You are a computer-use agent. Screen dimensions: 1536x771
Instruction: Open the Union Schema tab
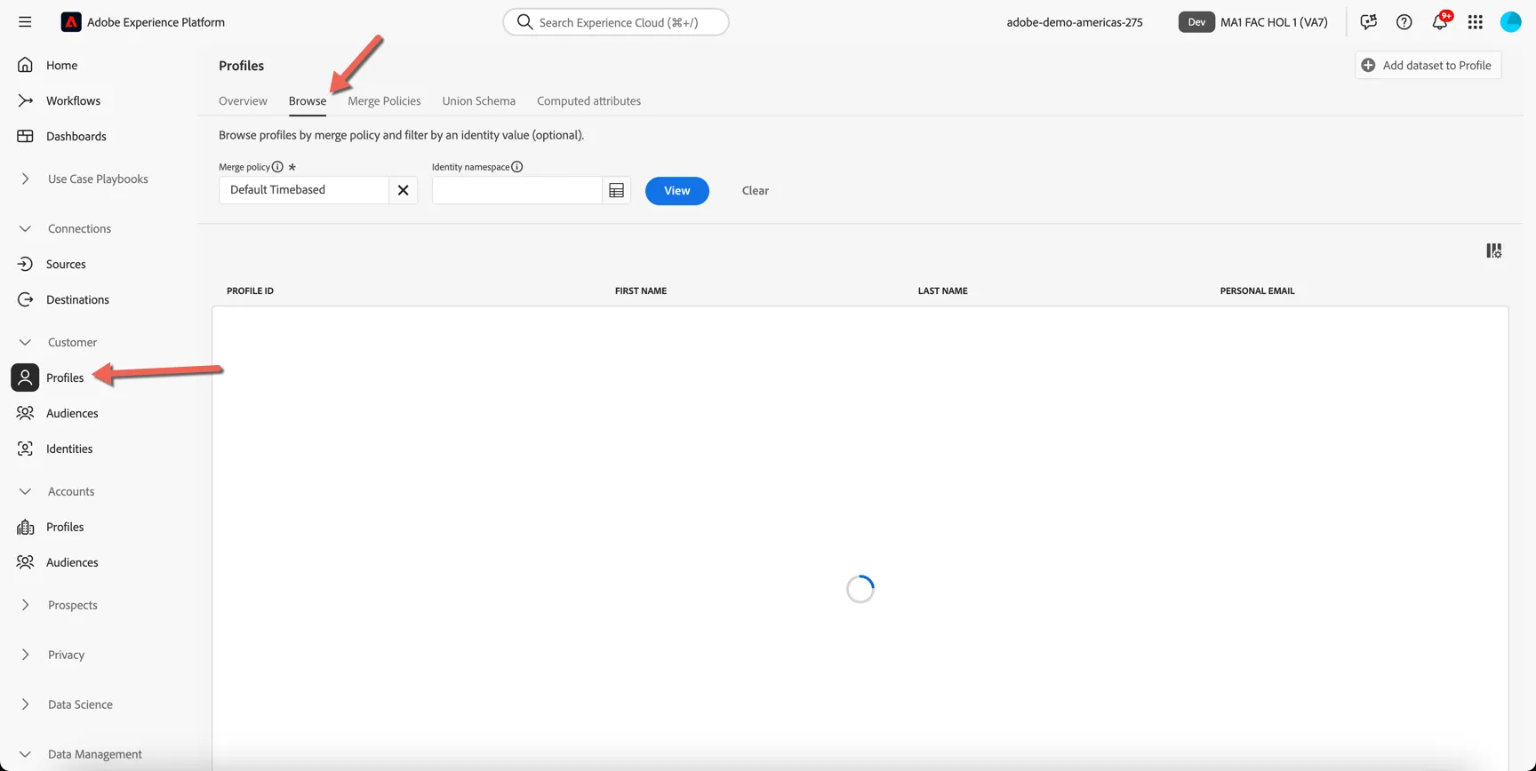(478, 100)
